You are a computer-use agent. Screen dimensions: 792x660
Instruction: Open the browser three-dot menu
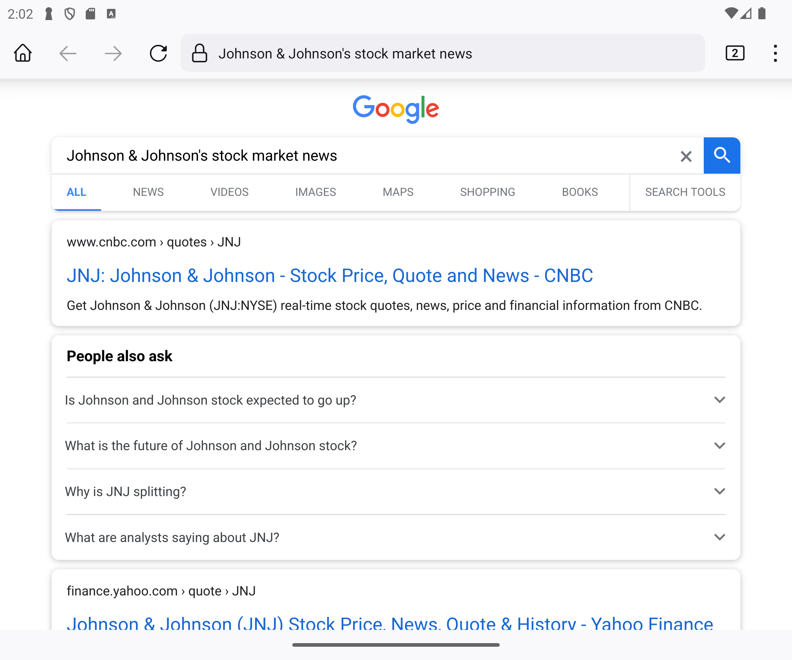tap(775, 53)
